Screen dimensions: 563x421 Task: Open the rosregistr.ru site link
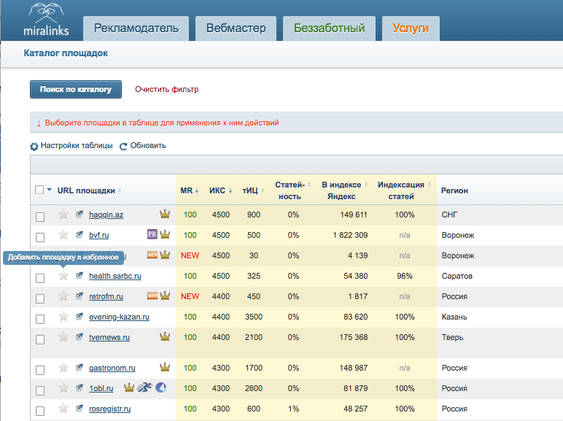110,409
